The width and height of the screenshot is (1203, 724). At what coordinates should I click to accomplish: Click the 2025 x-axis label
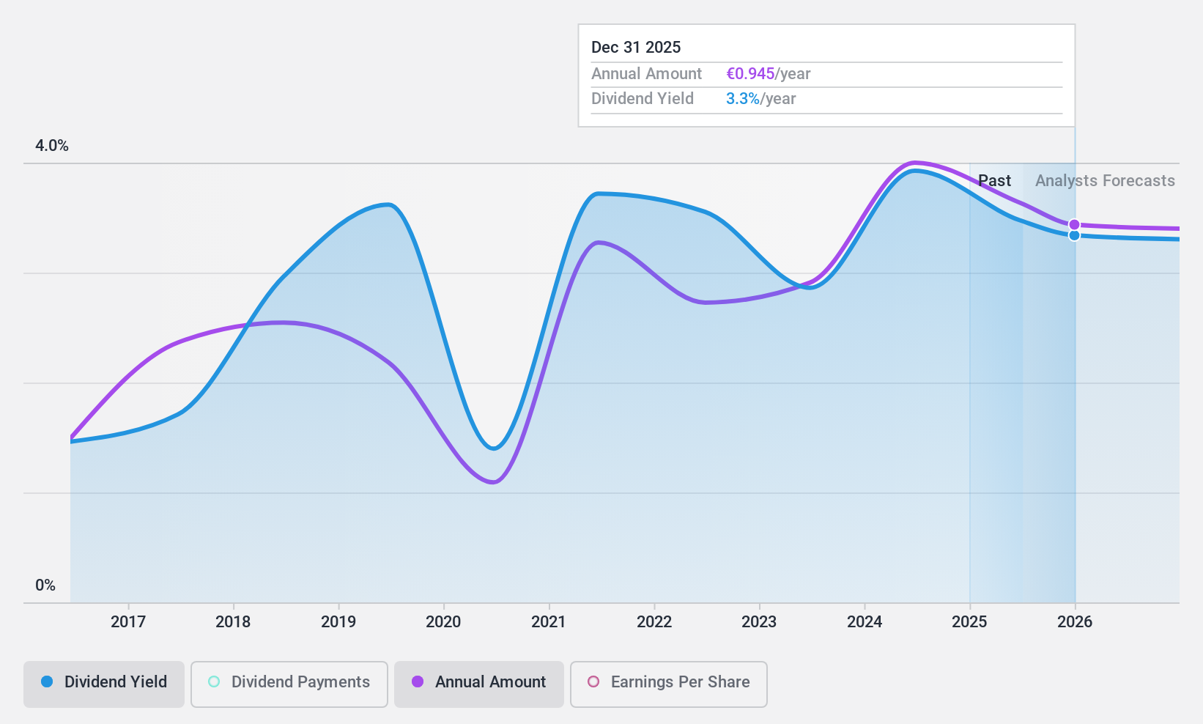click(x=969, y=622)
